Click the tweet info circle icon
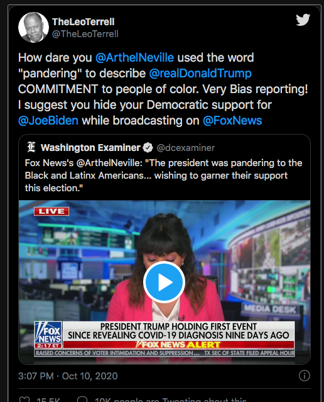This screenshot has height=402, width=324. tap(305, 376)
